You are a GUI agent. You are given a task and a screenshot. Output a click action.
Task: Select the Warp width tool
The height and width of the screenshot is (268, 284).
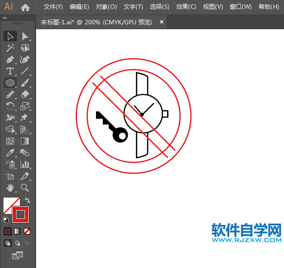click(x=10, y=118)
